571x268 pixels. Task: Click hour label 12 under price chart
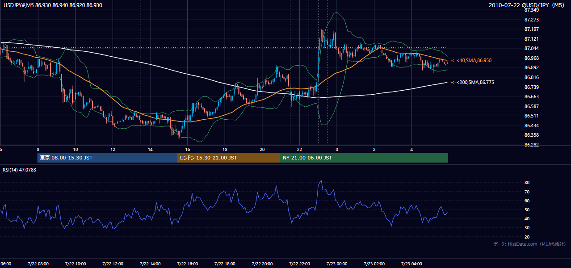point(113,149)
